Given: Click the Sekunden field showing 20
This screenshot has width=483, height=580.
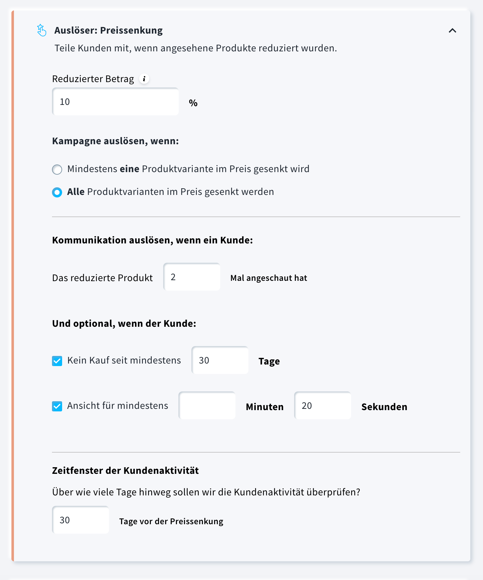Looking at the screenshot, I should point(323,406).
